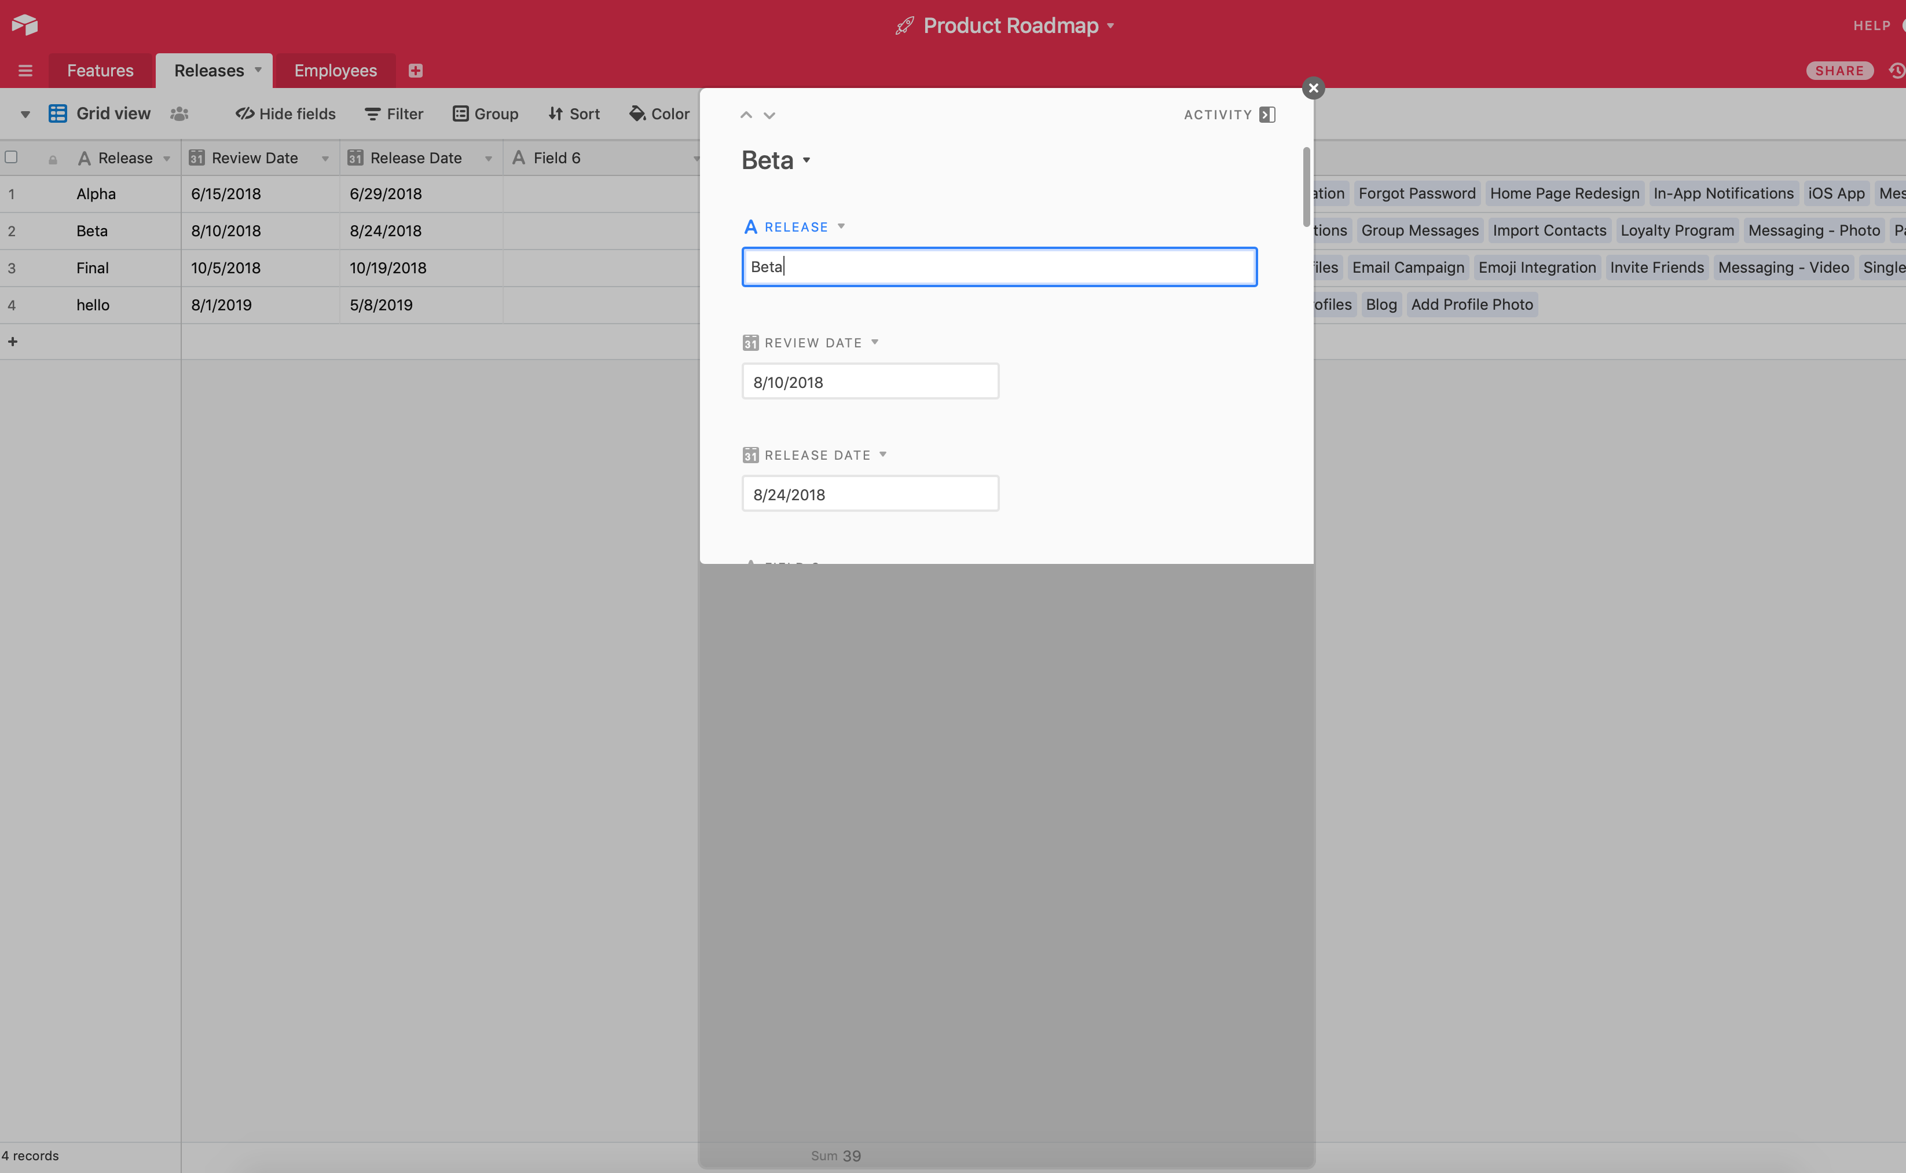The image size is (1906, 1173).
Task: Click the HELP link
Action: click(x=1872, y=25)
